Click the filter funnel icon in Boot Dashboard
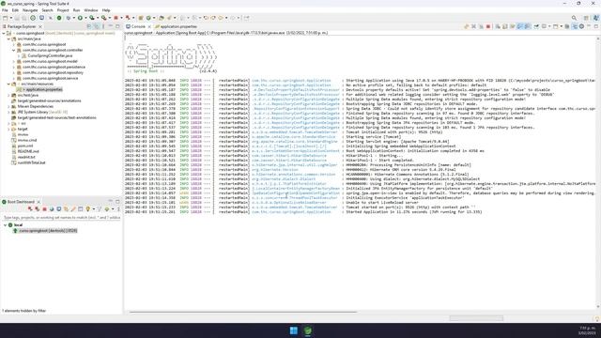This screenshot has height=338, width=601. click(100, 209)
